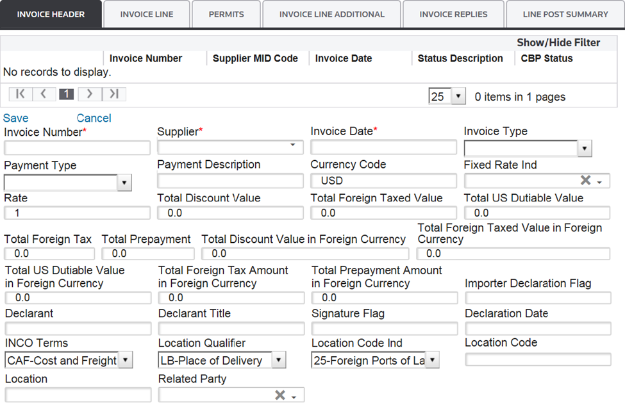Go to previous page in pager
Image resolution: width=625 pixels, height=403 pixels.
click(x=44, y=95)
